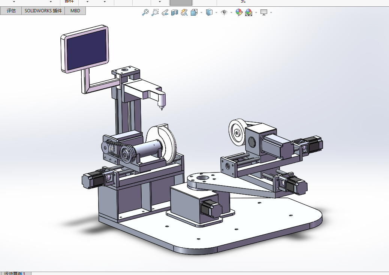Open the 运动算例1 motion study tab

pos(15,273)
